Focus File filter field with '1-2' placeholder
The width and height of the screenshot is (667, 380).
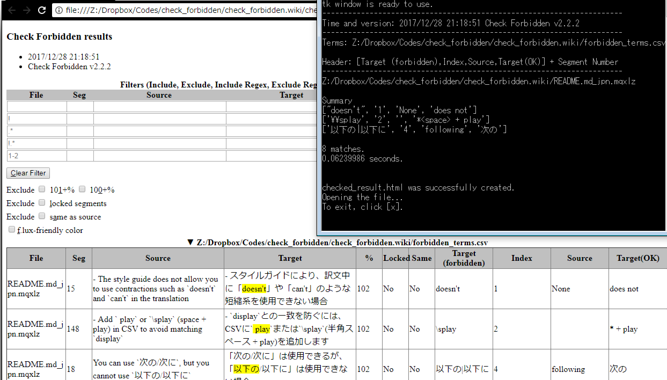pos(36,156)
